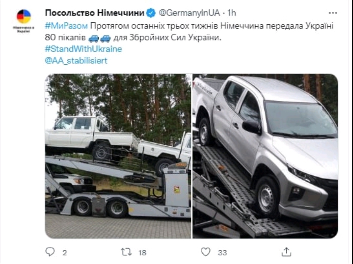Like the tweet with heart icon

click(206, 252)
